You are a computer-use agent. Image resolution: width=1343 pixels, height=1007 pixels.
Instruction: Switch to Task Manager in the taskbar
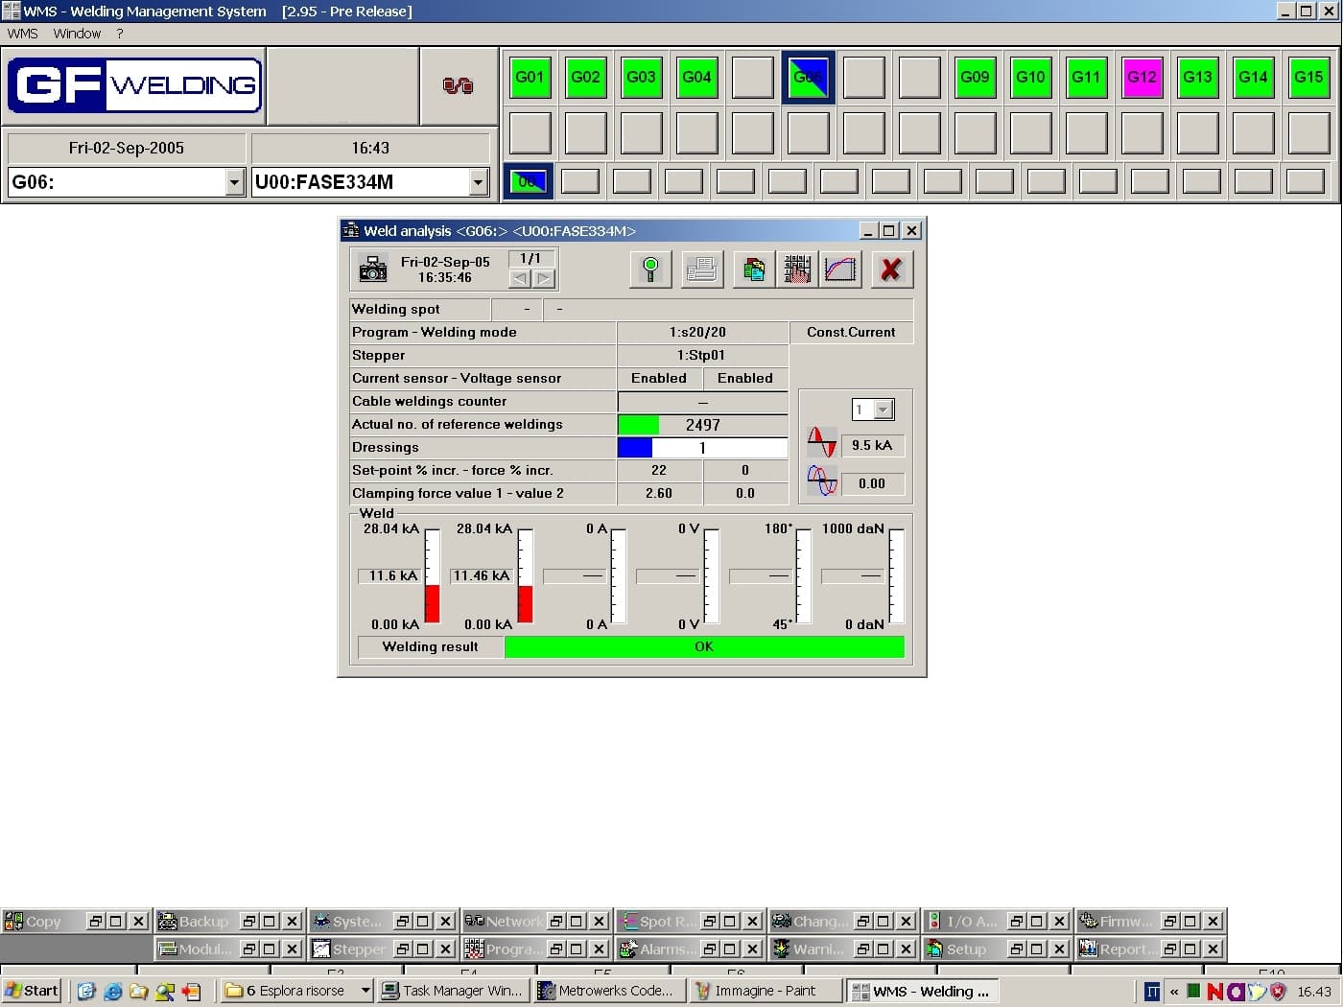pos(453,991)
